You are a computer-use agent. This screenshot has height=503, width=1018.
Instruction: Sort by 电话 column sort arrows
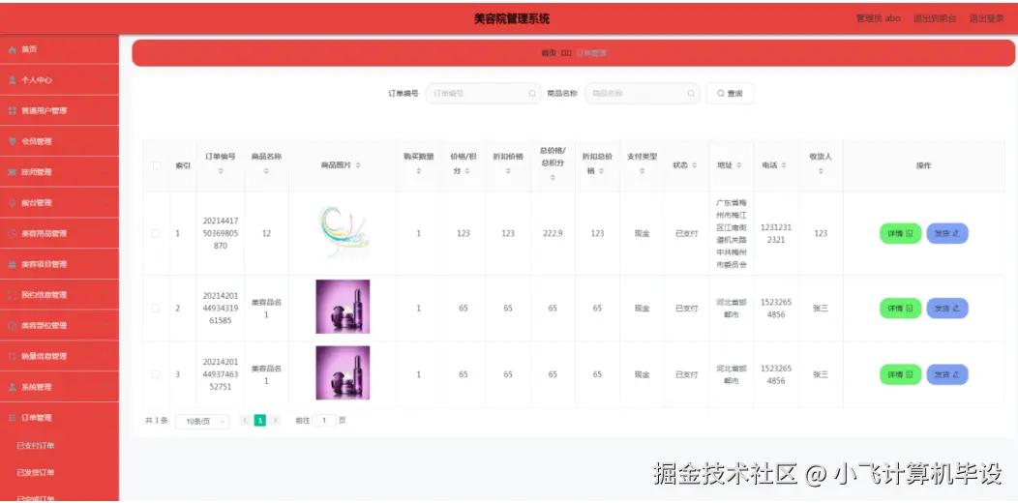784,165
